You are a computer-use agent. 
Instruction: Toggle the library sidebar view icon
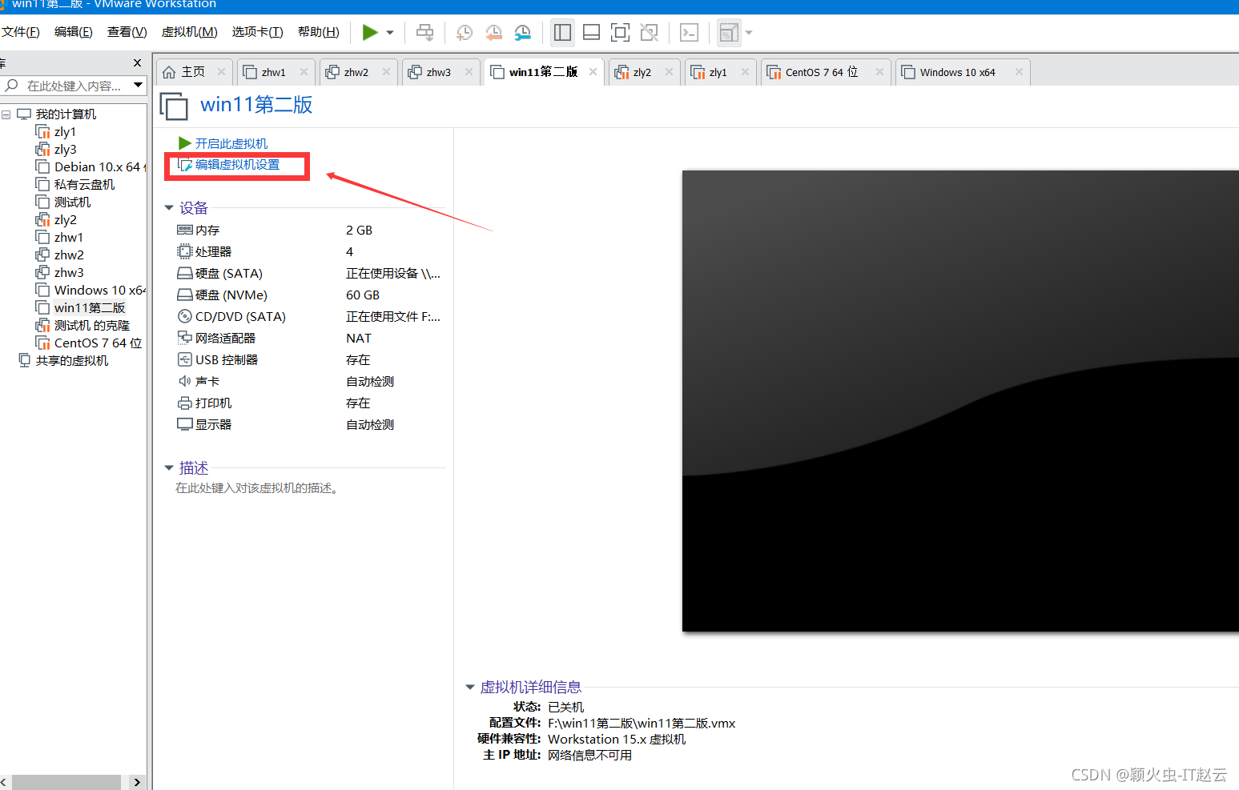pyautogui.click(x=563, y=33)
